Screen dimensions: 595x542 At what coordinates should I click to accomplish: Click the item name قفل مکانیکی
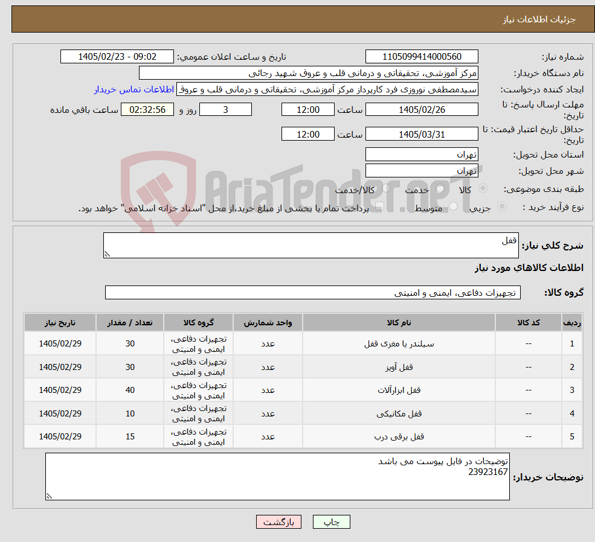coord(399,413)
